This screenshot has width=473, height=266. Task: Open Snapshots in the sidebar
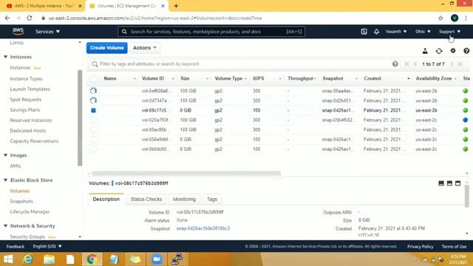pyautogui.click(x=21, y=201)
